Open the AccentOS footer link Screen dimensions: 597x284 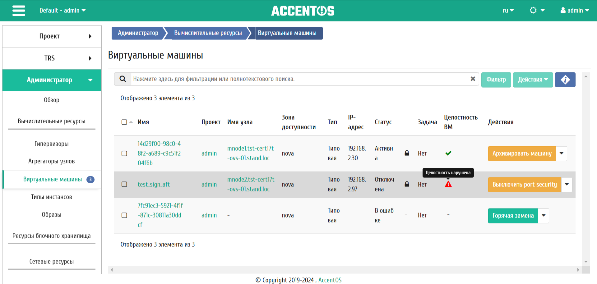[330, 280]
